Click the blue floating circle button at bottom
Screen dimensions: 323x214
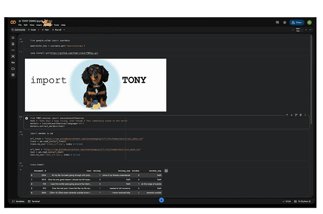coord(161,200)
